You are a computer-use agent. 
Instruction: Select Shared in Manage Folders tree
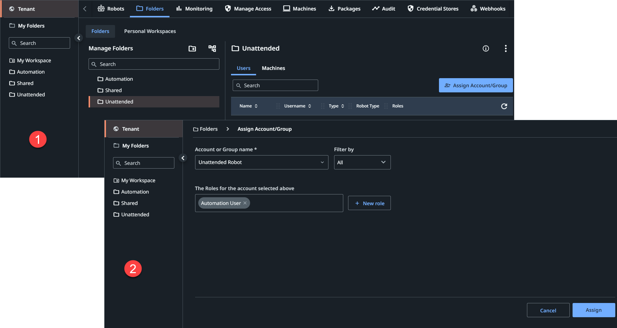point(154,90)
